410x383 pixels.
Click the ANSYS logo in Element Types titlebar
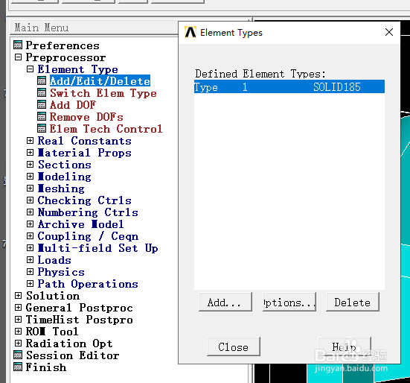pos(190,33)
